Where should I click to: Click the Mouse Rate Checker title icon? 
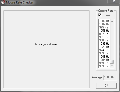(x=3, y=2)
